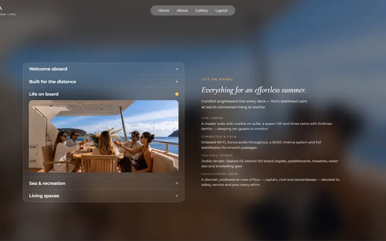The height and width of the screenshot is (241, 386).
Task: Click the 'FIVE CABINS' subheading
Action: pos(212,118)
